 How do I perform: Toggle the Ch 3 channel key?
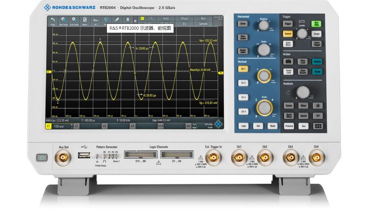coord(243,97)
